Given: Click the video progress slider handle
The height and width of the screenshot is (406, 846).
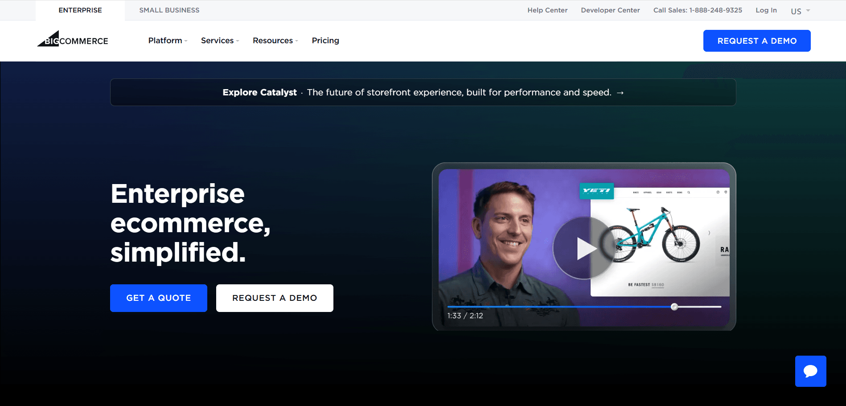Looking at the screenshot, I should point(674,307).
